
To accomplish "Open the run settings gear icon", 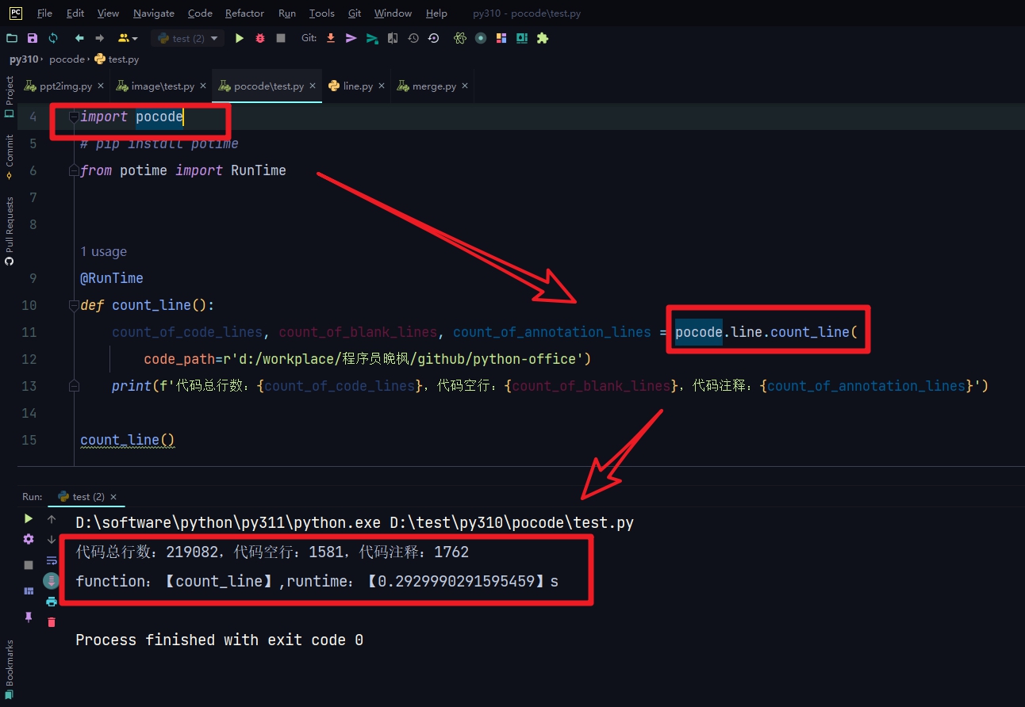I will [29, 539].
